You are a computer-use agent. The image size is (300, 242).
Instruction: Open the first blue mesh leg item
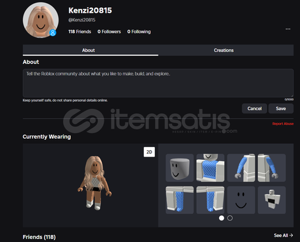(180, 200)
